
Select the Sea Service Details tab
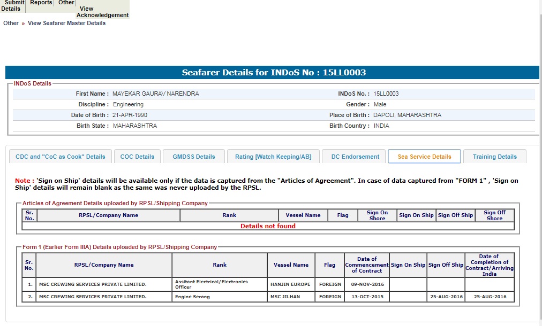424,157
